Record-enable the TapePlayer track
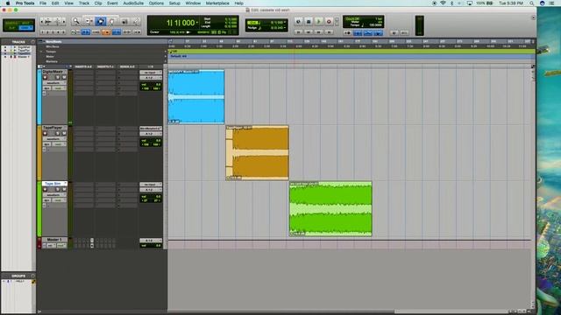The height and width of the screenshot is (315, 561). 45,133
